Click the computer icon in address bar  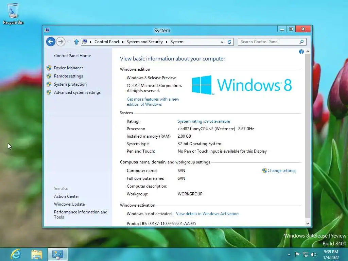tap(85, 41)
